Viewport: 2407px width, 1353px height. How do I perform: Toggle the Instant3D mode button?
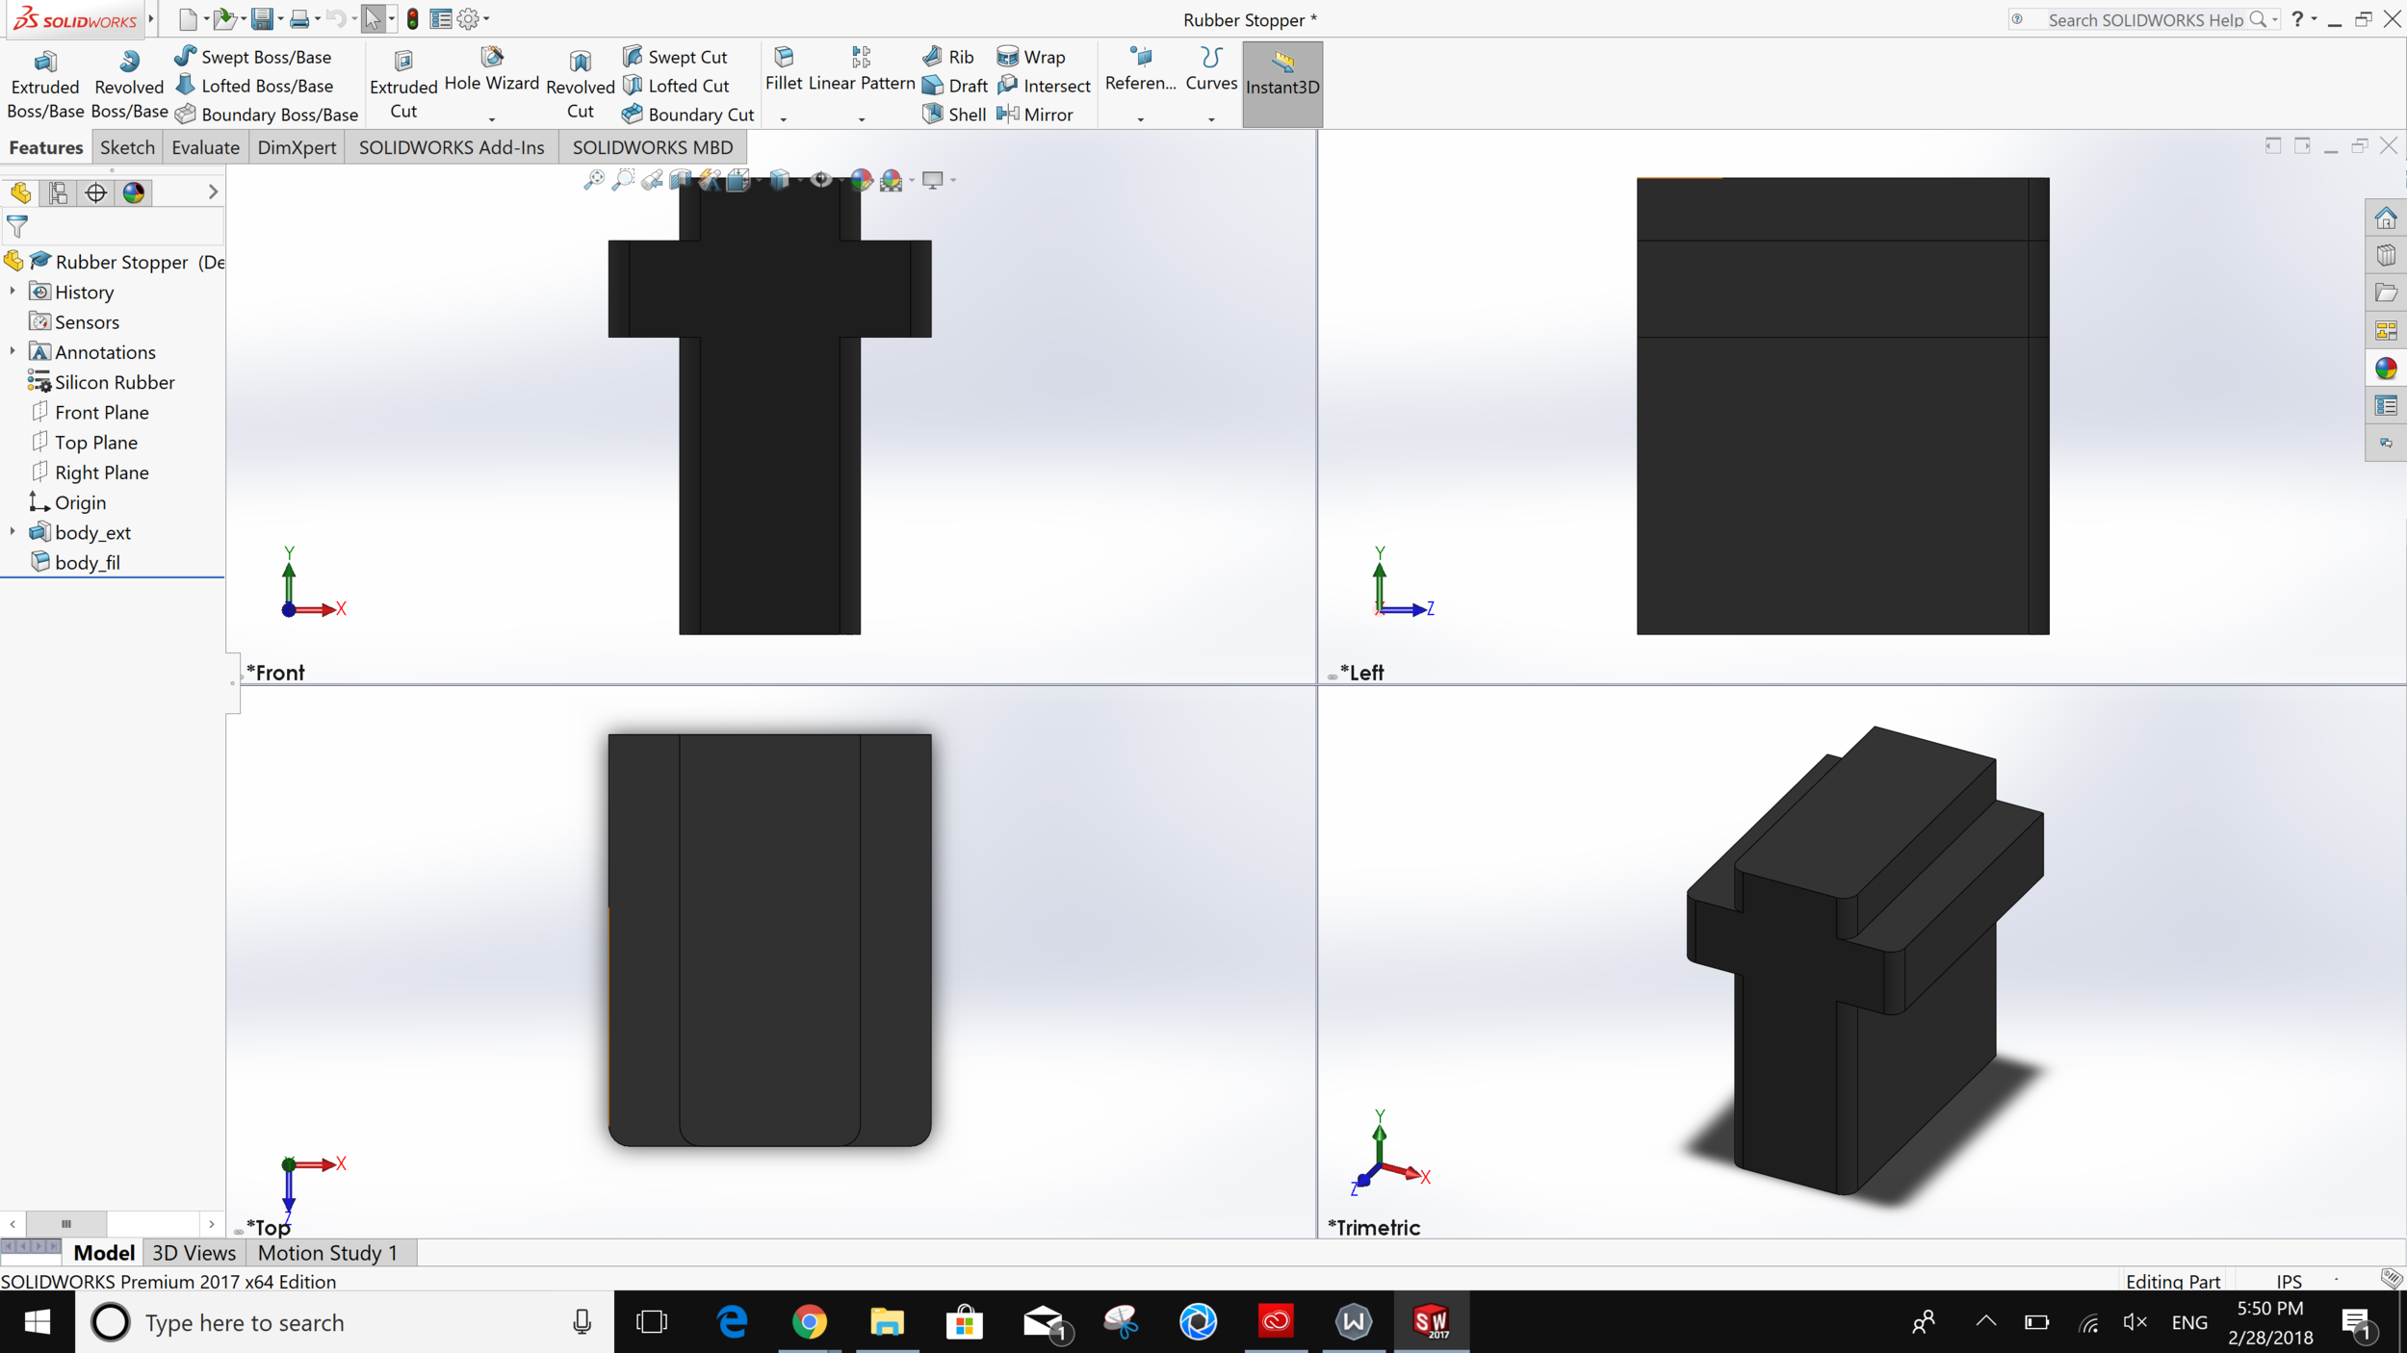coord(1281,85)
